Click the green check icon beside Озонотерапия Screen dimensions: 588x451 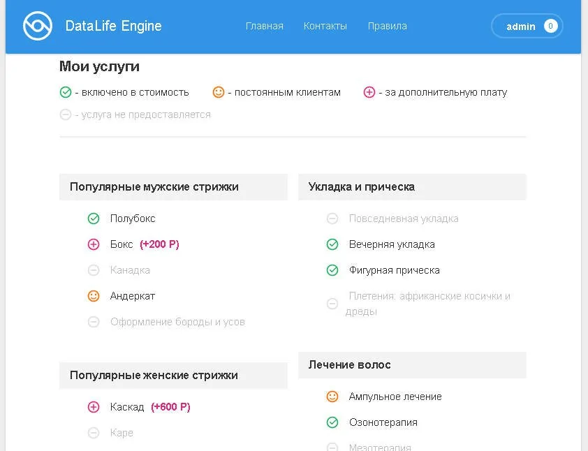click(332, 422)
